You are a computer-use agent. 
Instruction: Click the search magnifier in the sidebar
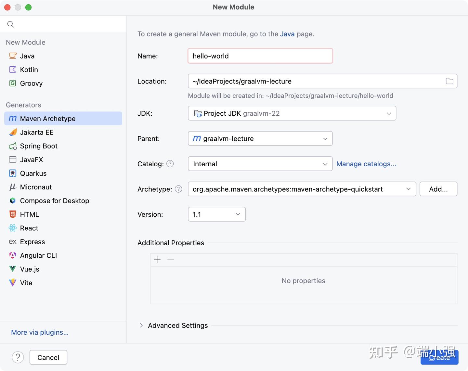(x=10, y=24)
